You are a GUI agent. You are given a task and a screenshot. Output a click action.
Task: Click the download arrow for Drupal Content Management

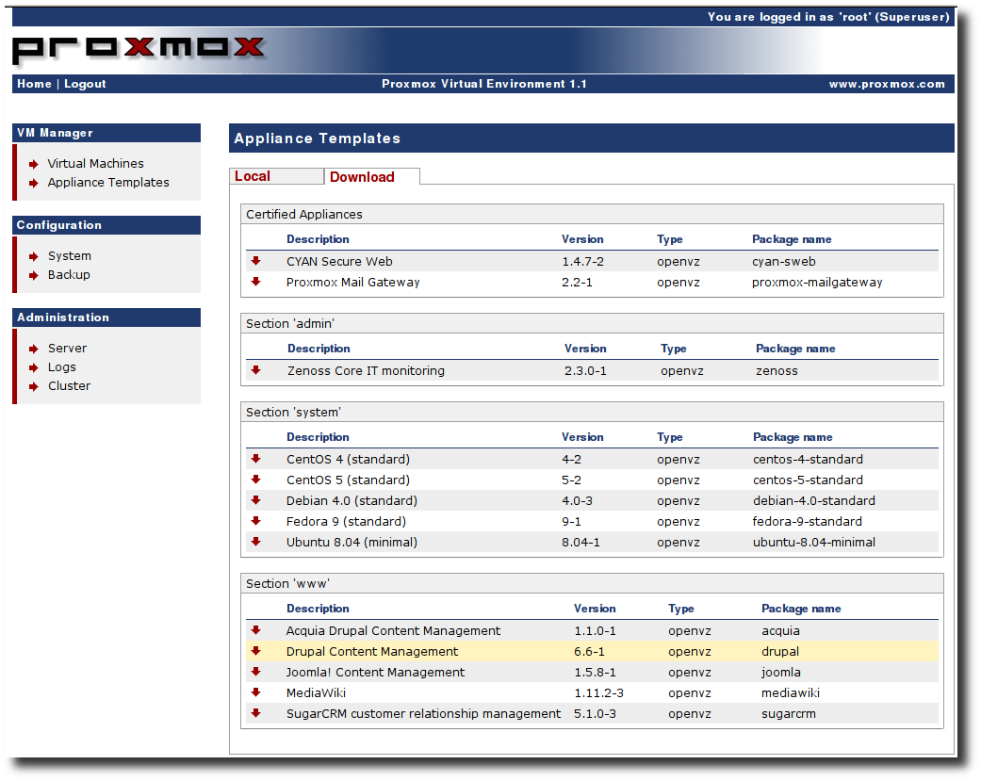click(256, 651)
